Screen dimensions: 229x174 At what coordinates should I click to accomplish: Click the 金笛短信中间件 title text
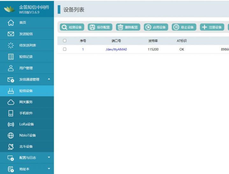click(34, 7)
